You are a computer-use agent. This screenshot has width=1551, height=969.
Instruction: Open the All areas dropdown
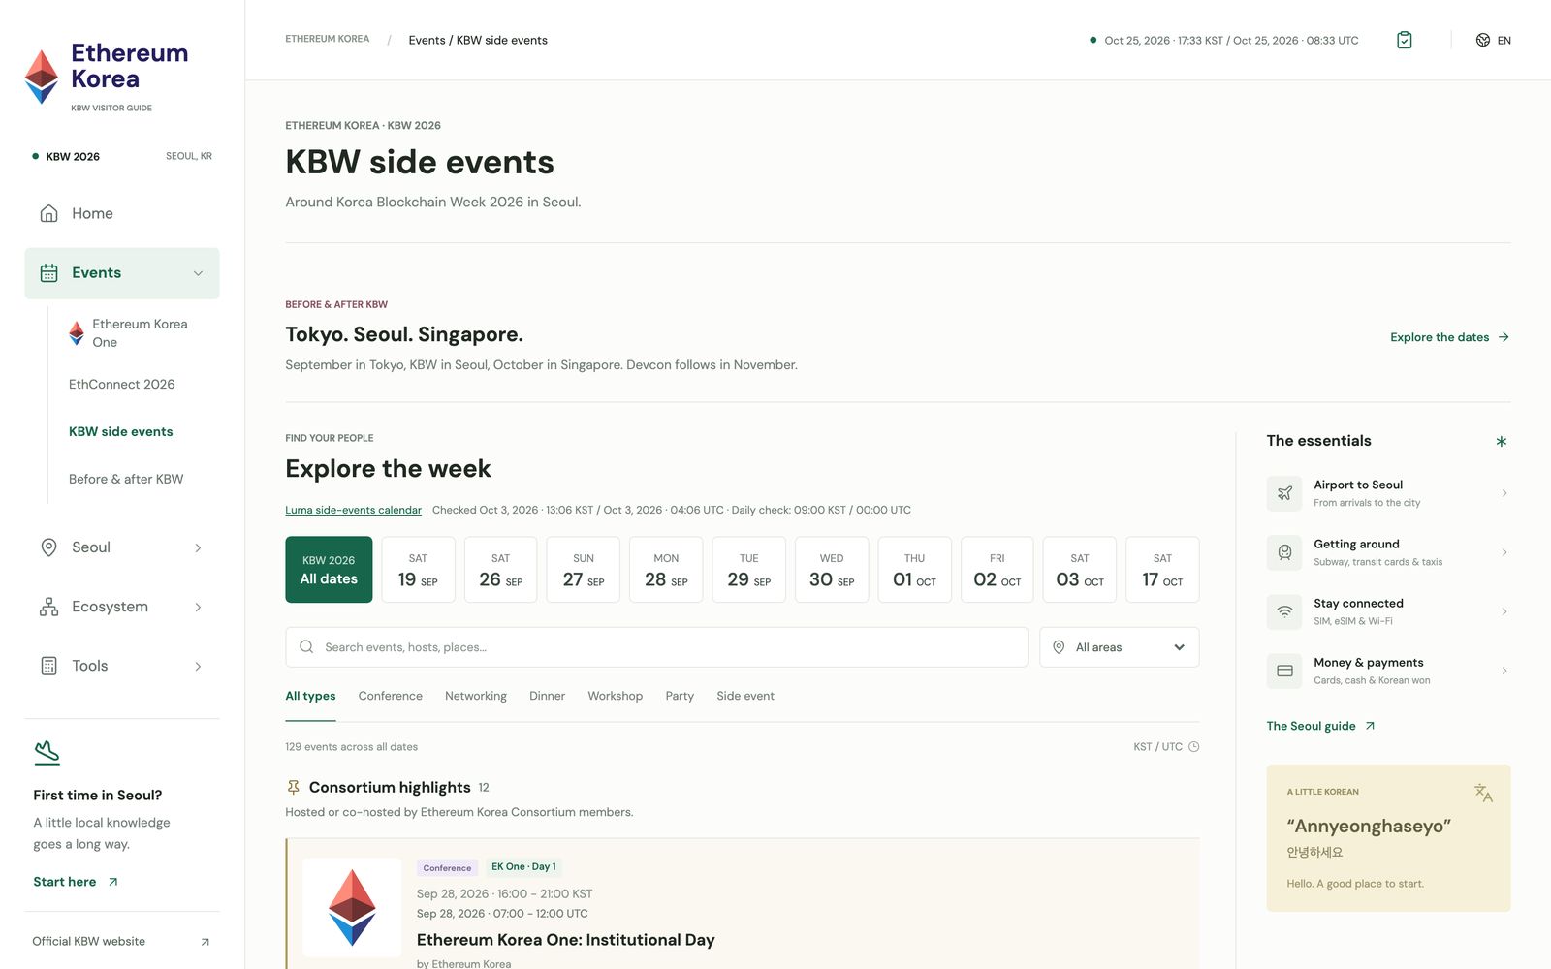pos(1119,647)
